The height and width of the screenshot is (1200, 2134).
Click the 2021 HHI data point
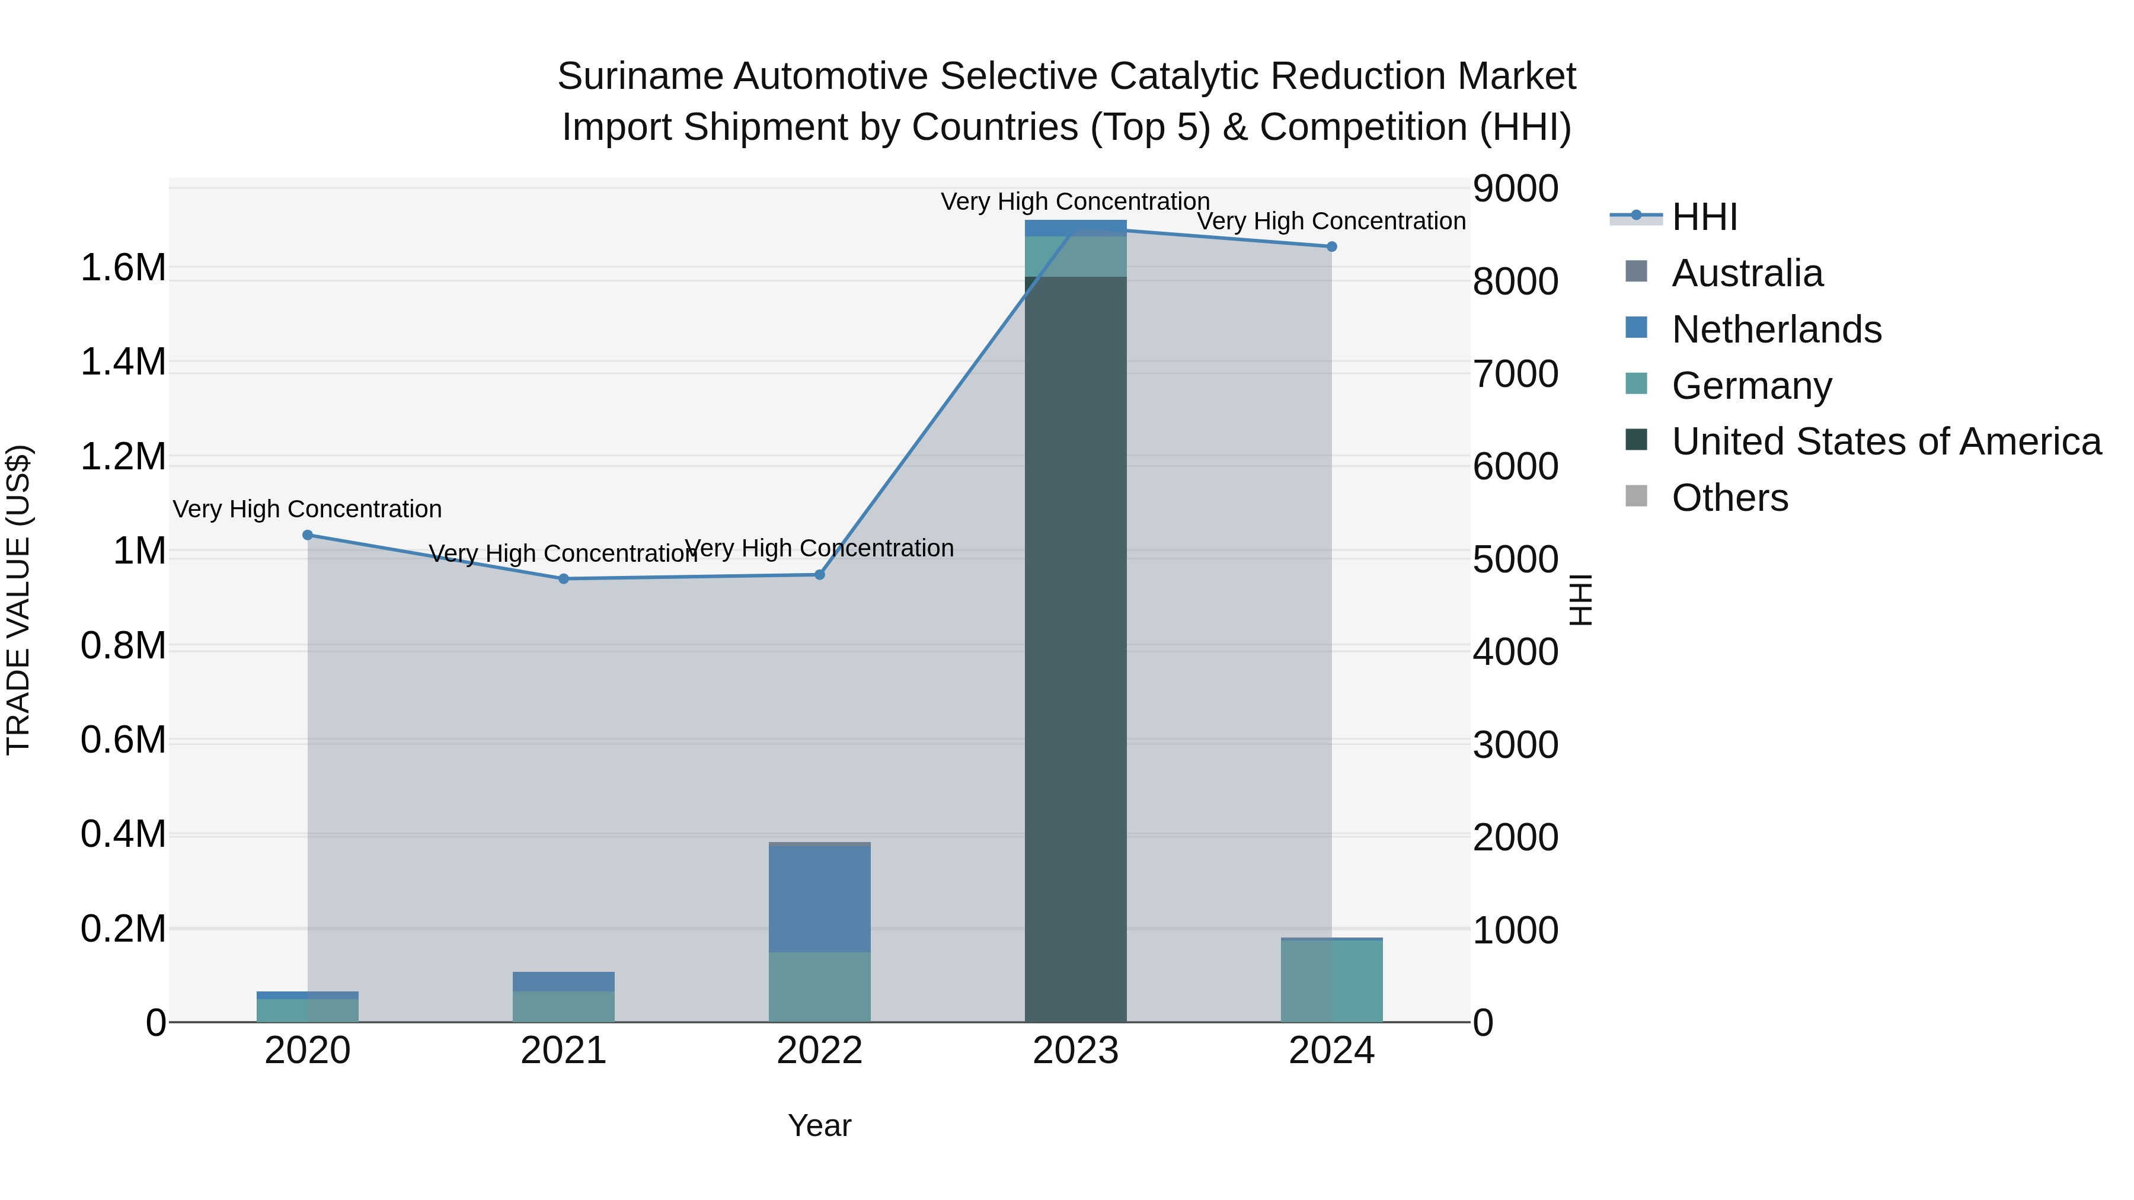point(563,579)
